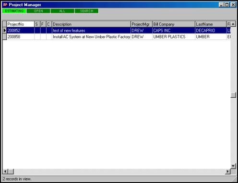238x183 pixels.
Task: Maximize the Project Manager window
Action: click(226, 5)
